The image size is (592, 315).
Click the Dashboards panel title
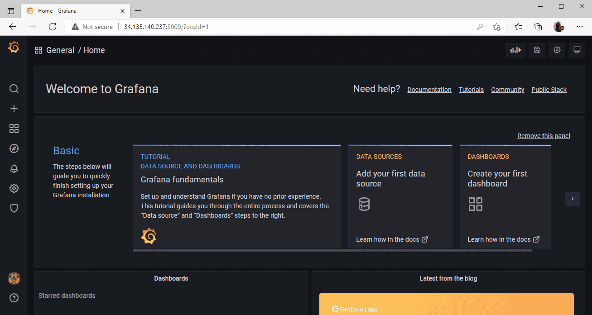(171, 278)
